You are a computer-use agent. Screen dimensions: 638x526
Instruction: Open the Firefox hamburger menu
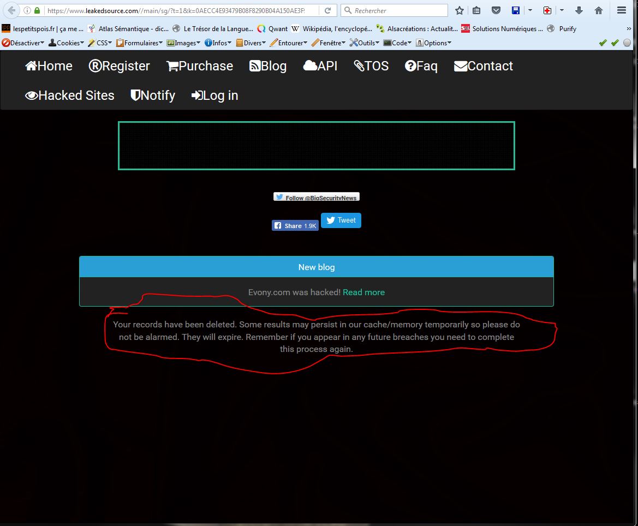click(621, 10)
